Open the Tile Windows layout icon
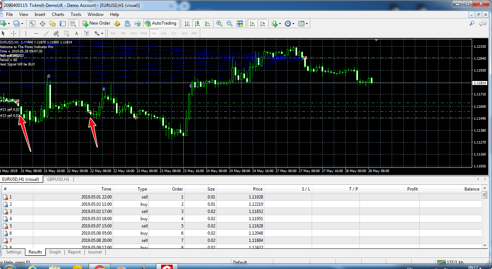 coord(240,24)
